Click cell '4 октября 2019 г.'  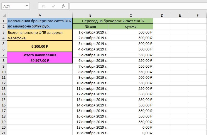90,49
